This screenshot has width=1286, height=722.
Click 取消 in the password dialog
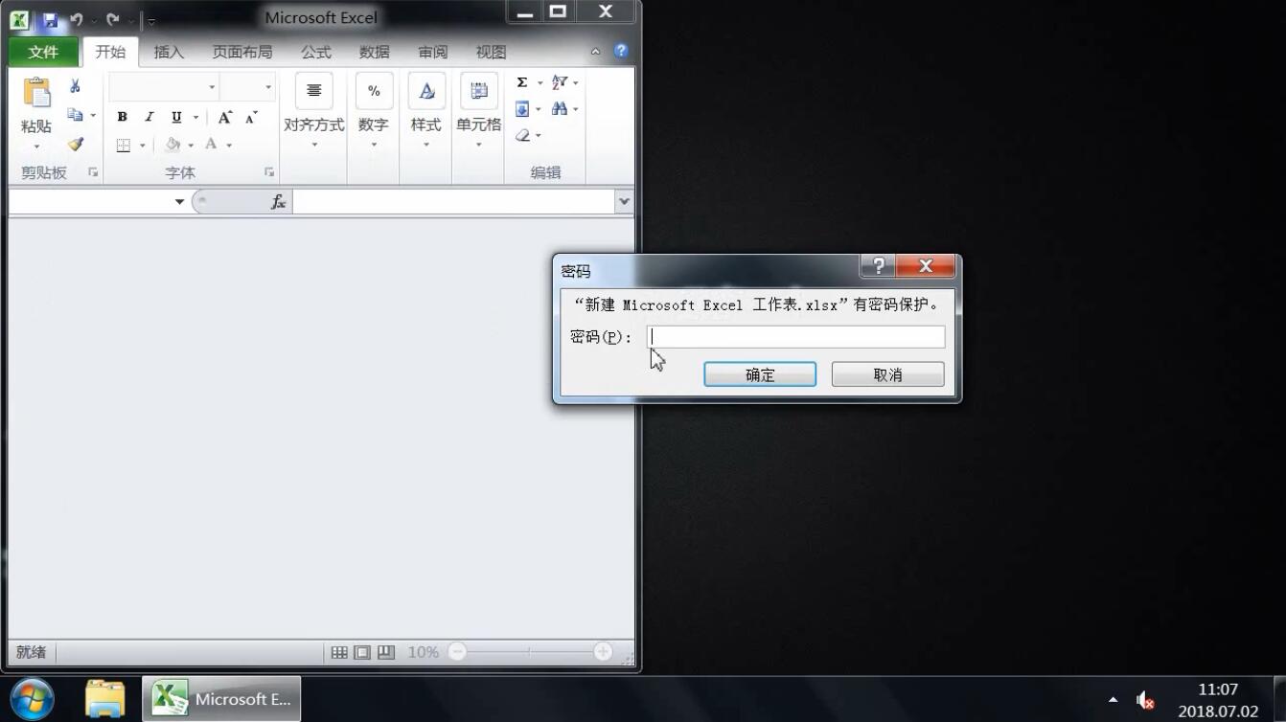888,374
